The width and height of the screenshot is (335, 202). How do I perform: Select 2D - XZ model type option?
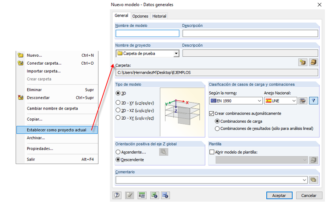click(118, 110)
